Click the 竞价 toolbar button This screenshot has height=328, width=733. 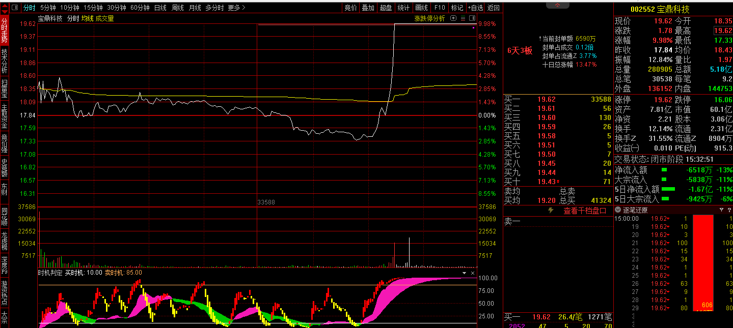click(350, 8)
